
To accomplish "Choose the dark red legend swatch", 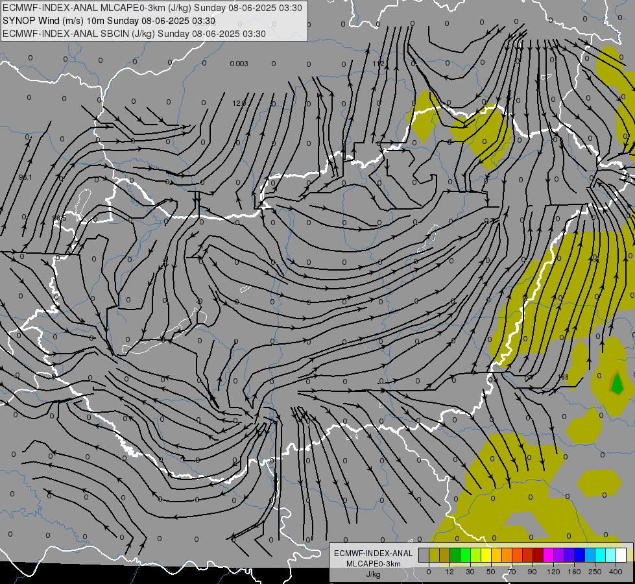I will coord(538,555).
